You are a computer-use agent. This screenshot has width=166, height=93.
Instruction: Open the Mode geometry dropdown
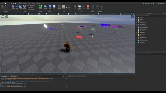click(x=34, y=5)
